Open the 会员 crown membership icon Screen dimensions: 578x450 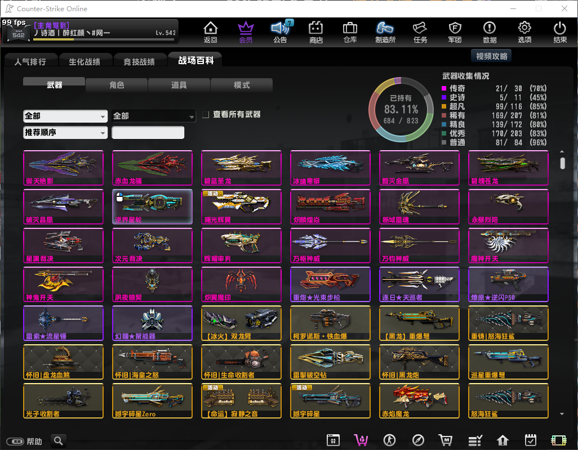pos(246,31)
